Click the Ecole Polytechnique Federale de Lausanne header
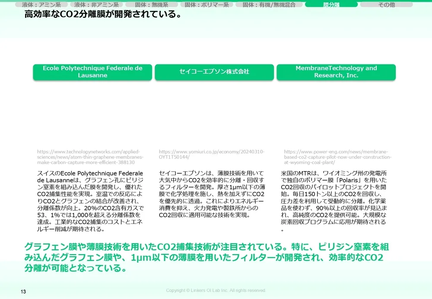Viewport: 432px width, 299px height. (x=92, y=72)
